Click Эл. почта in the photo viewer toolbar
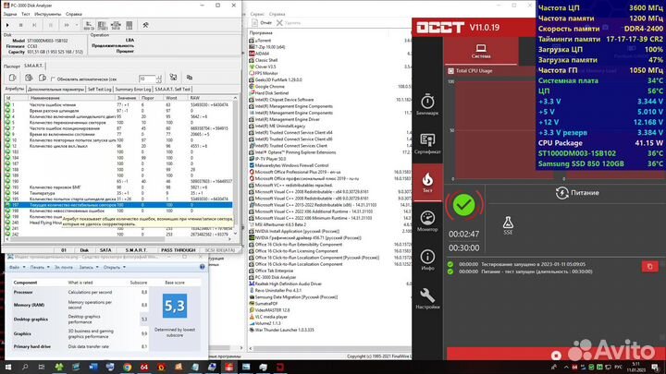Viewport: 666px width, 374px height. (63, 268)
